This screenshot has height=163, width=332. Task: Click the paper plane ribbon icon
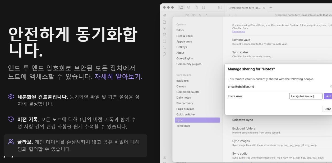point(164,16)
